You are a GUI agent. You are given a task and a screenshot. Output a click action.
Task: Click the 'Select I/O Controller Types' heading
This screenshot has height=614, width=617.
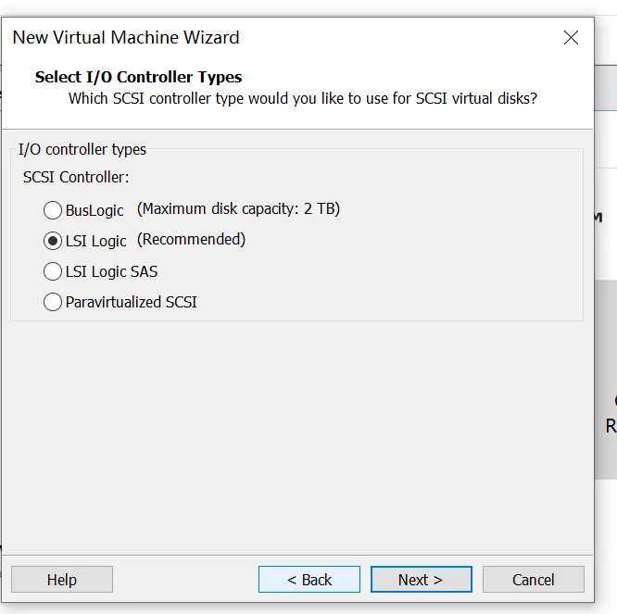pyautogui.click(x=139, y=77)
